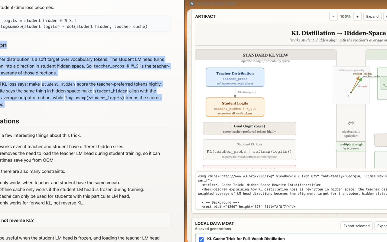Toggle KL Cache Trick for Full-Vocab Distillation checkbox

coord(201,239)
